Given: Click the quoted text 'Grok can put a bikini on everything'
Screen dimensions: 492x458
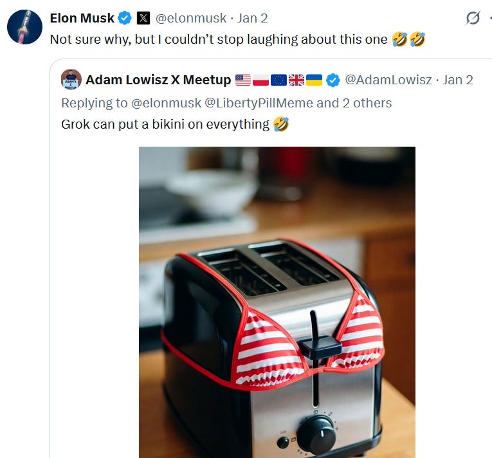Looking at the screenshot, I should coord(165,124).
